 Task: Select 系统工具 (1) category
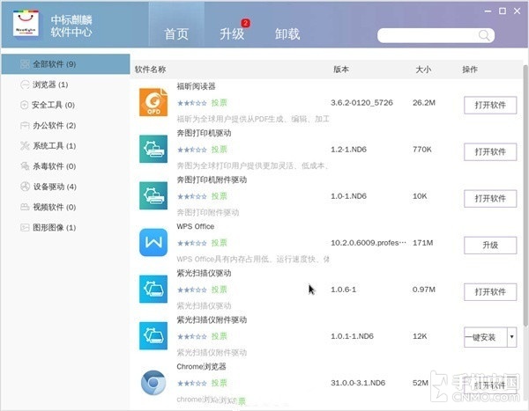click(x=66, y=146)
